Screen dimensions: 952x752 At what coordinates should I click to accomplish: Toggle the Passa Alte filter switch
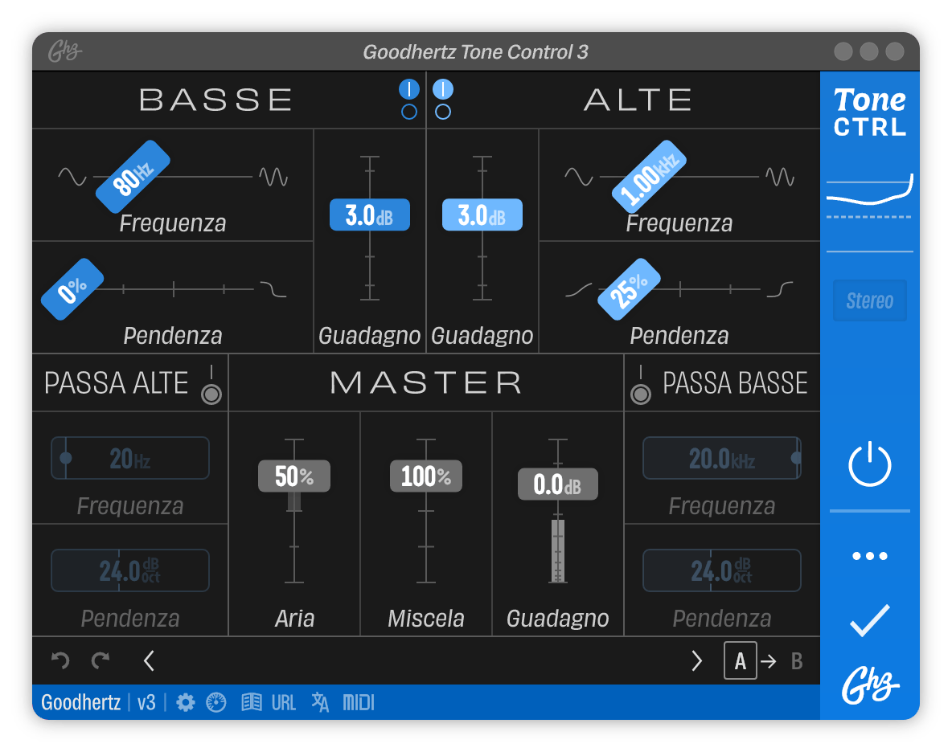(211, 386)
